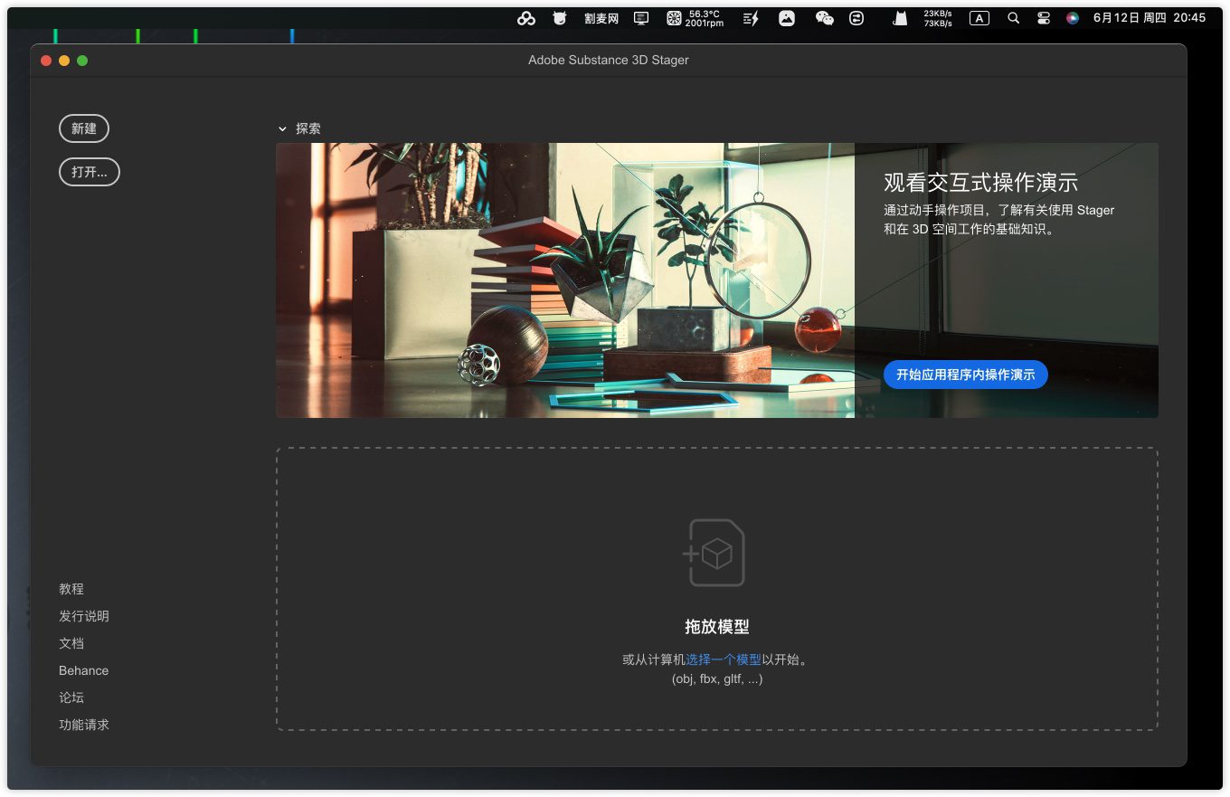Click the yellow minimize window button
The width and height of the screenshot is (1230, 797).
[x=64, y=61]
